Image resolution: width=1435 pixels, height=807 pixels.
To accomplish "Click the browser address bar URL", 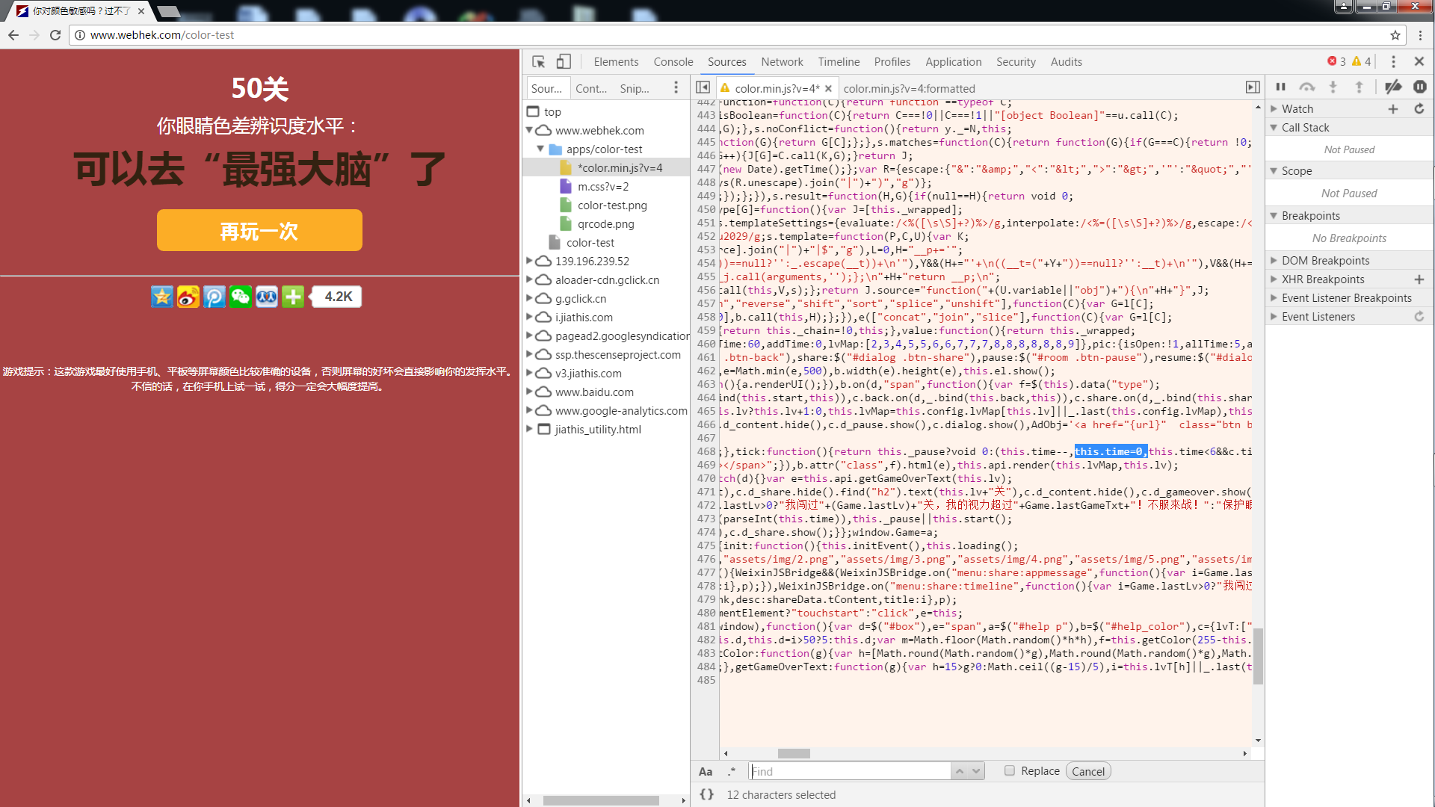I will click(162, 35).
